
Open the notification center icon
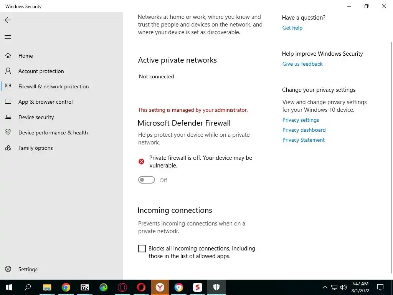point(380,287)
